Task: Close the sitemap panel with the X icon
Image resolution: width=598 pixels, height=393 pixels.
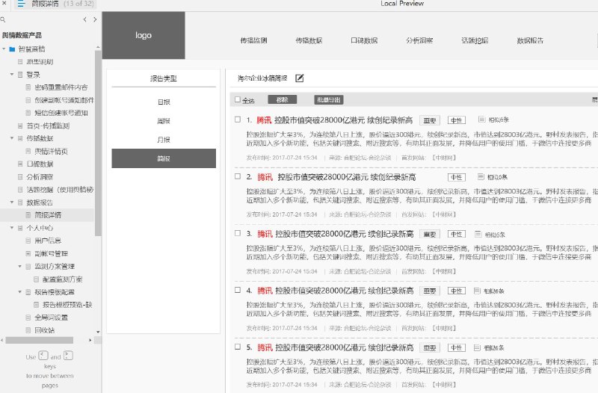Action: pos(4,3)
